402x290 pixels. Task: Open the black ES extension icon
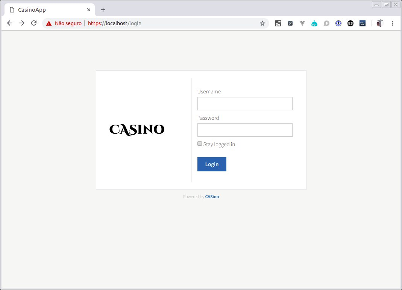(x=350, y=23)
